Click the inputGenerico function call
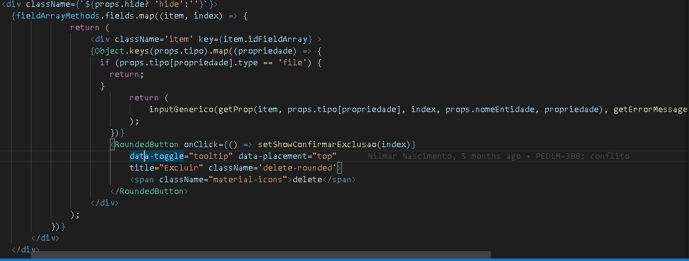The width and height of the screenshot is (689, 261). [182, 109]
